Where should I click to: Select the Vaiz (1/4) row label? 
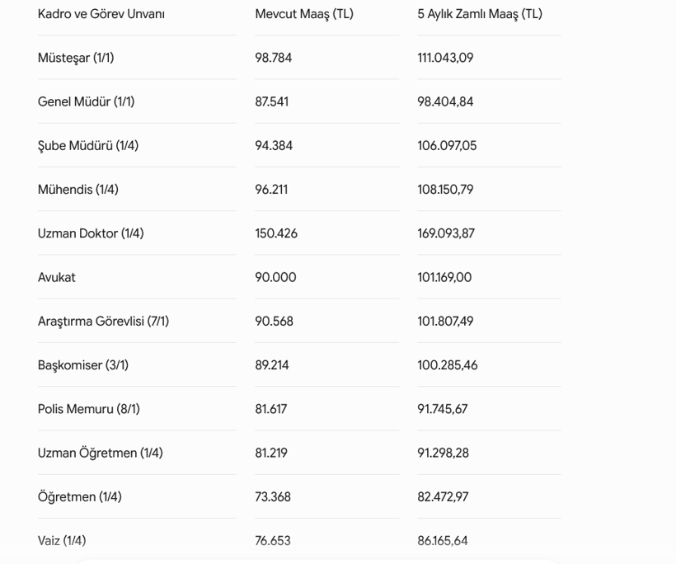pyautogui.click(x=62, y=541)
